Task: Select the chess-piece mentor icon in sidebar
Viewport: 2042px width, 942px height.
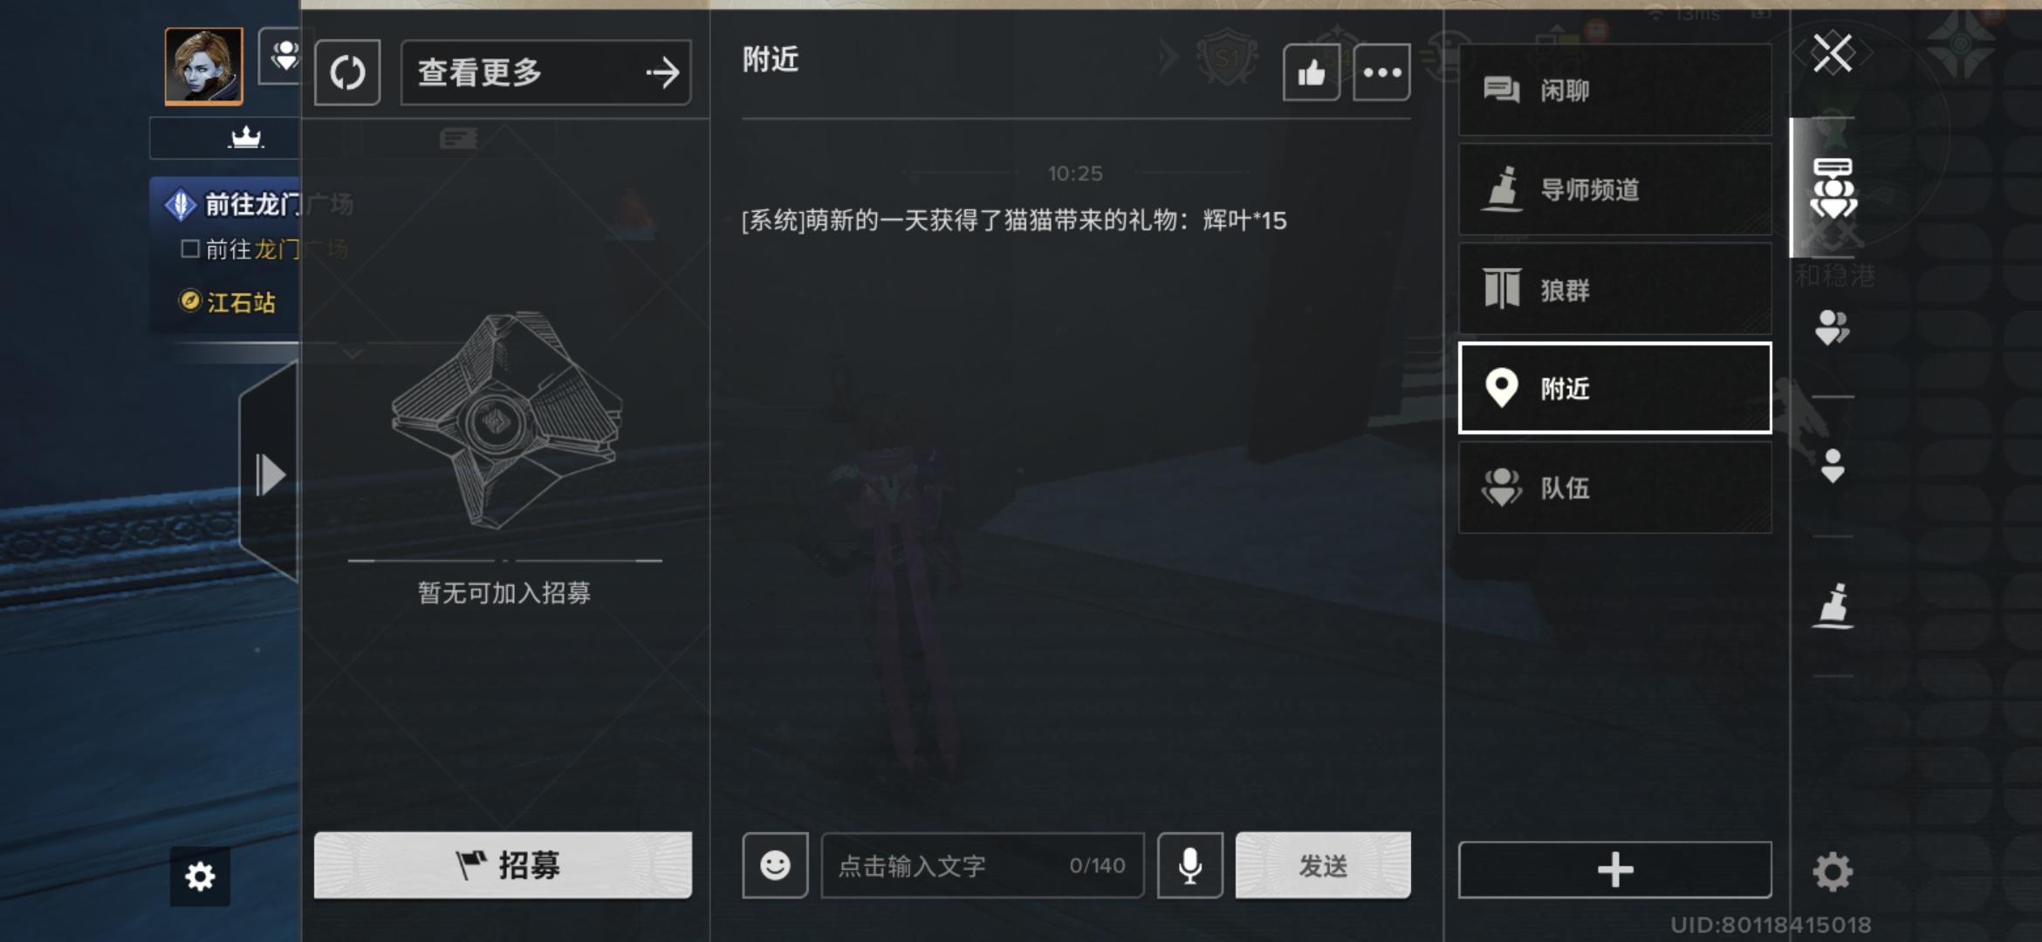Action: [x=1833, y=605]
